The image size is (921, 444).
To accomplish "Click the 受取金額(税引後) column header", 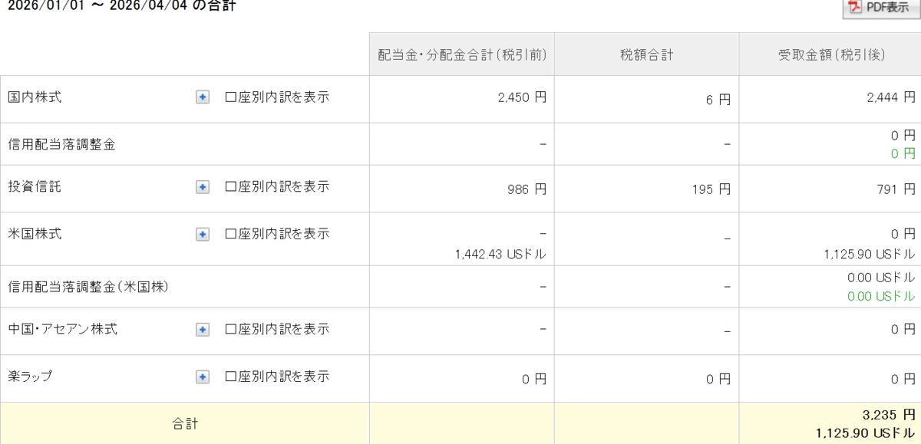I will pos(830,54).
